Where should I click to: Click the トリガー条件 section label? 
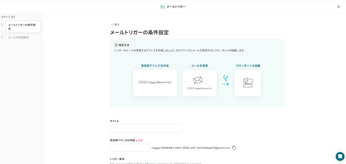117,159
